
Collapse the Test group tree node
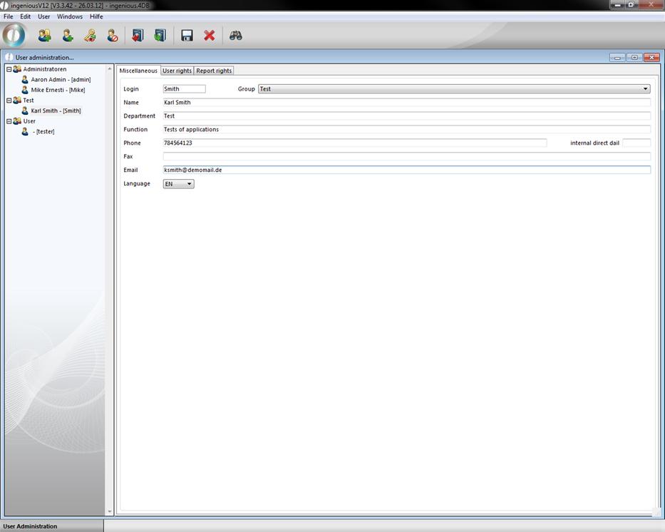tap(9, 101)
